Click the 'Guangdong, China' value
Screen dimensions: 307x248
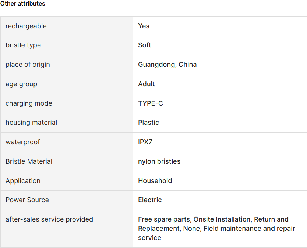(167, 65)
